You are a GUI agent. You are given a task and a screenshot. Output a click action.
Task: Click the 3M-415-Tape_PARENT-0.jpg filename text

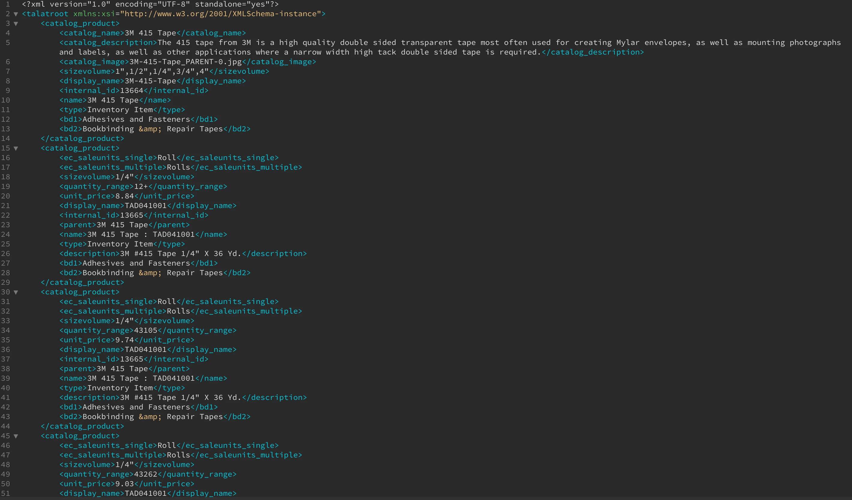(186, 62)
